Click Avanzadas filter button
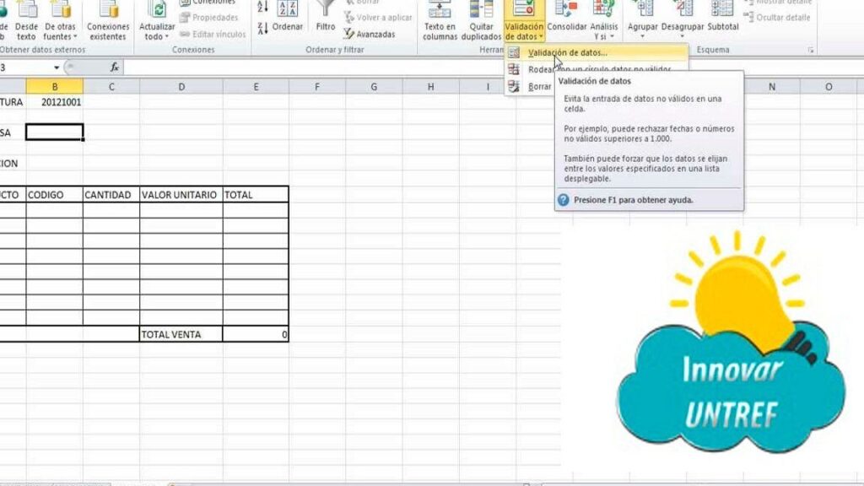The image size is (864, 486). pos(370,35)
